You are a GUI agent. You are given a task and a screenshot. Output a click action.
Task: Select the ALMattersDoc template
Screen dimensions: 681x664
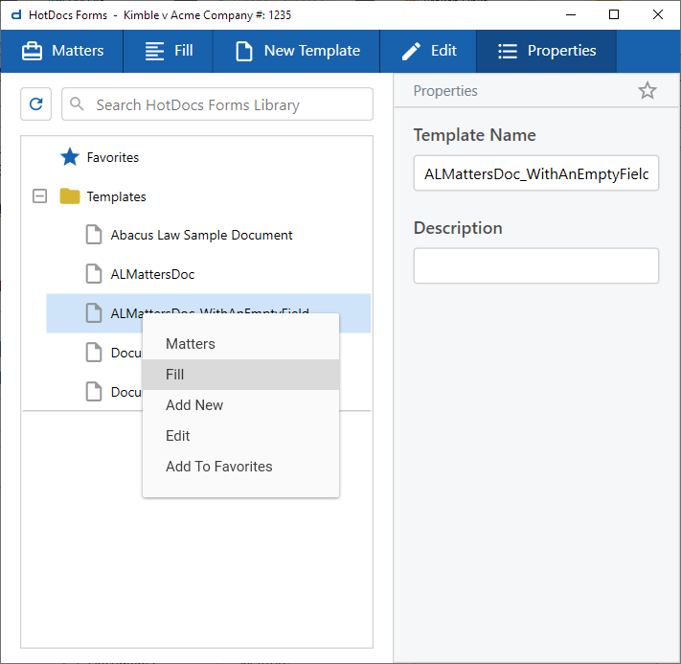click(x=152, y=274)
